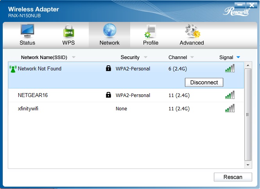The width and height of the screenshot is (260, 189).
Task: Click WPA2-Personal in Network Not Found row
Action: [133, 68]
